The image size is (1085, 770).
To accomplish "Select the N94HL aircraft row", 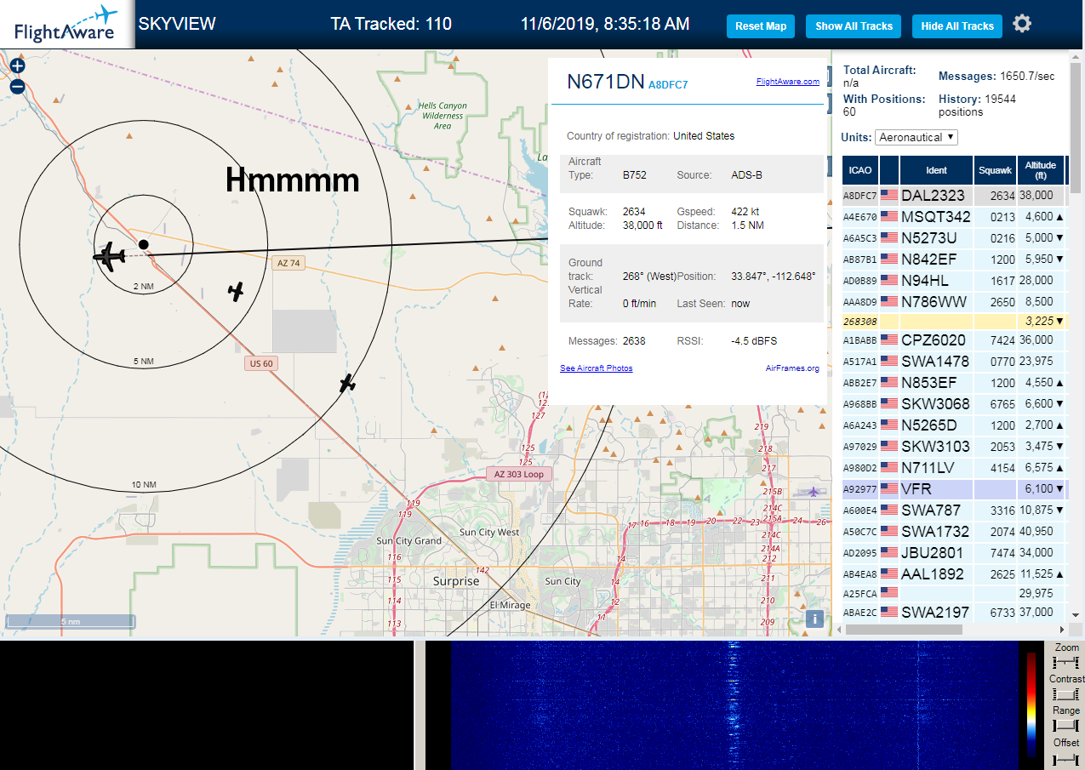I will click(954, 280).
